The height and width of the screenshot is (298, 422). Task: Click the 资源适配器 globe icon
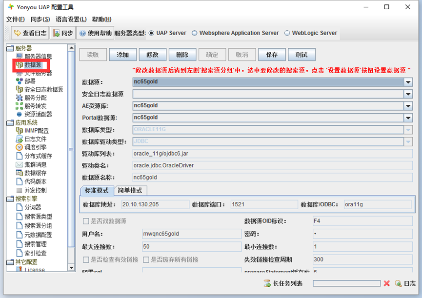click(x=19, y=114)
